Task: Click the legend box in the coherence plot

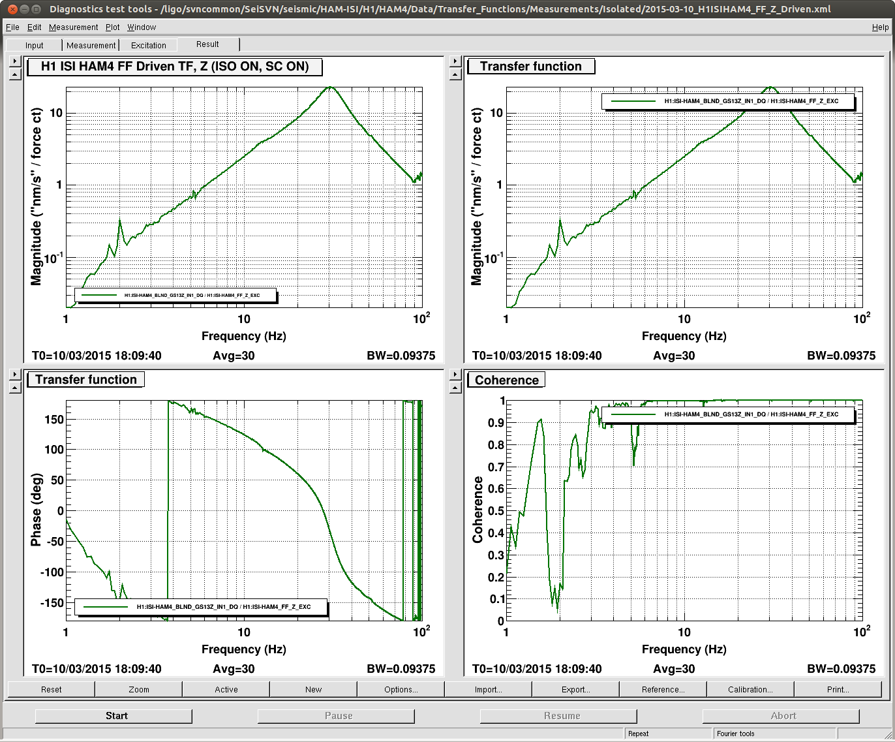Action: point(728,414)
